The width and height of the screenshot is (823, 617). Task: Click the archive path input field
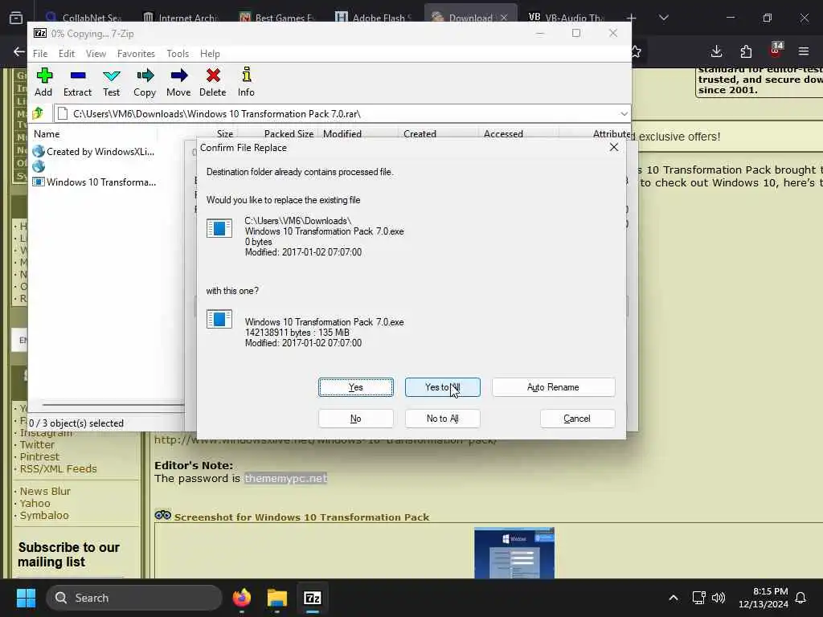336,114
